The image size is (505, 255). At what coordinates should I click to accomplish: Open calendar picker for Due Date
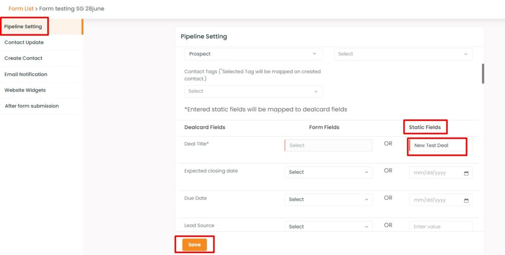tap(466, 200)
